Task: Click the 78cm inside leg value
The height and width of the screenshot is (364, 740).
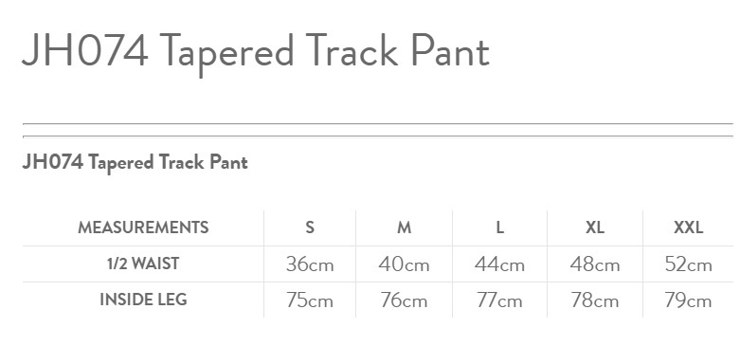Action: pyautogui.click(x=595, y=300)
